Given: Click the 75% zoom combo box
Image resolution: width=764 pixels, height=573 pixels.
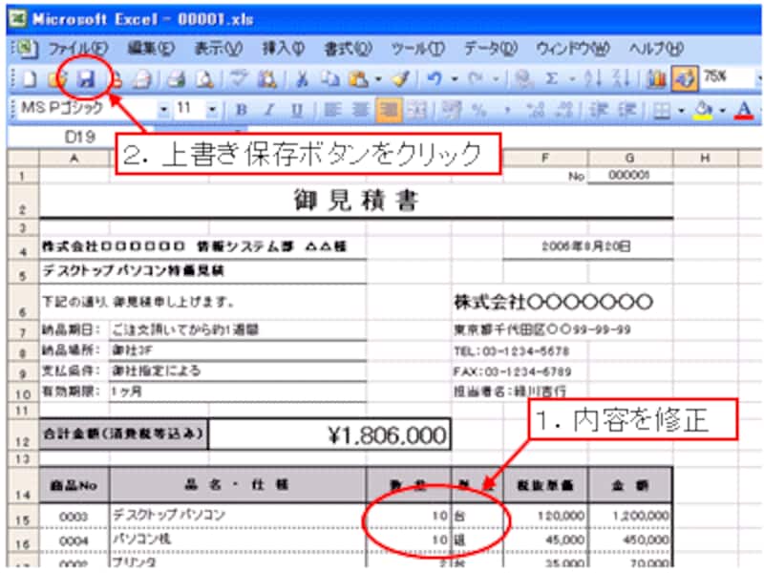Looking at the screenshot, I should pyautogui.click(x=731, y=77).
